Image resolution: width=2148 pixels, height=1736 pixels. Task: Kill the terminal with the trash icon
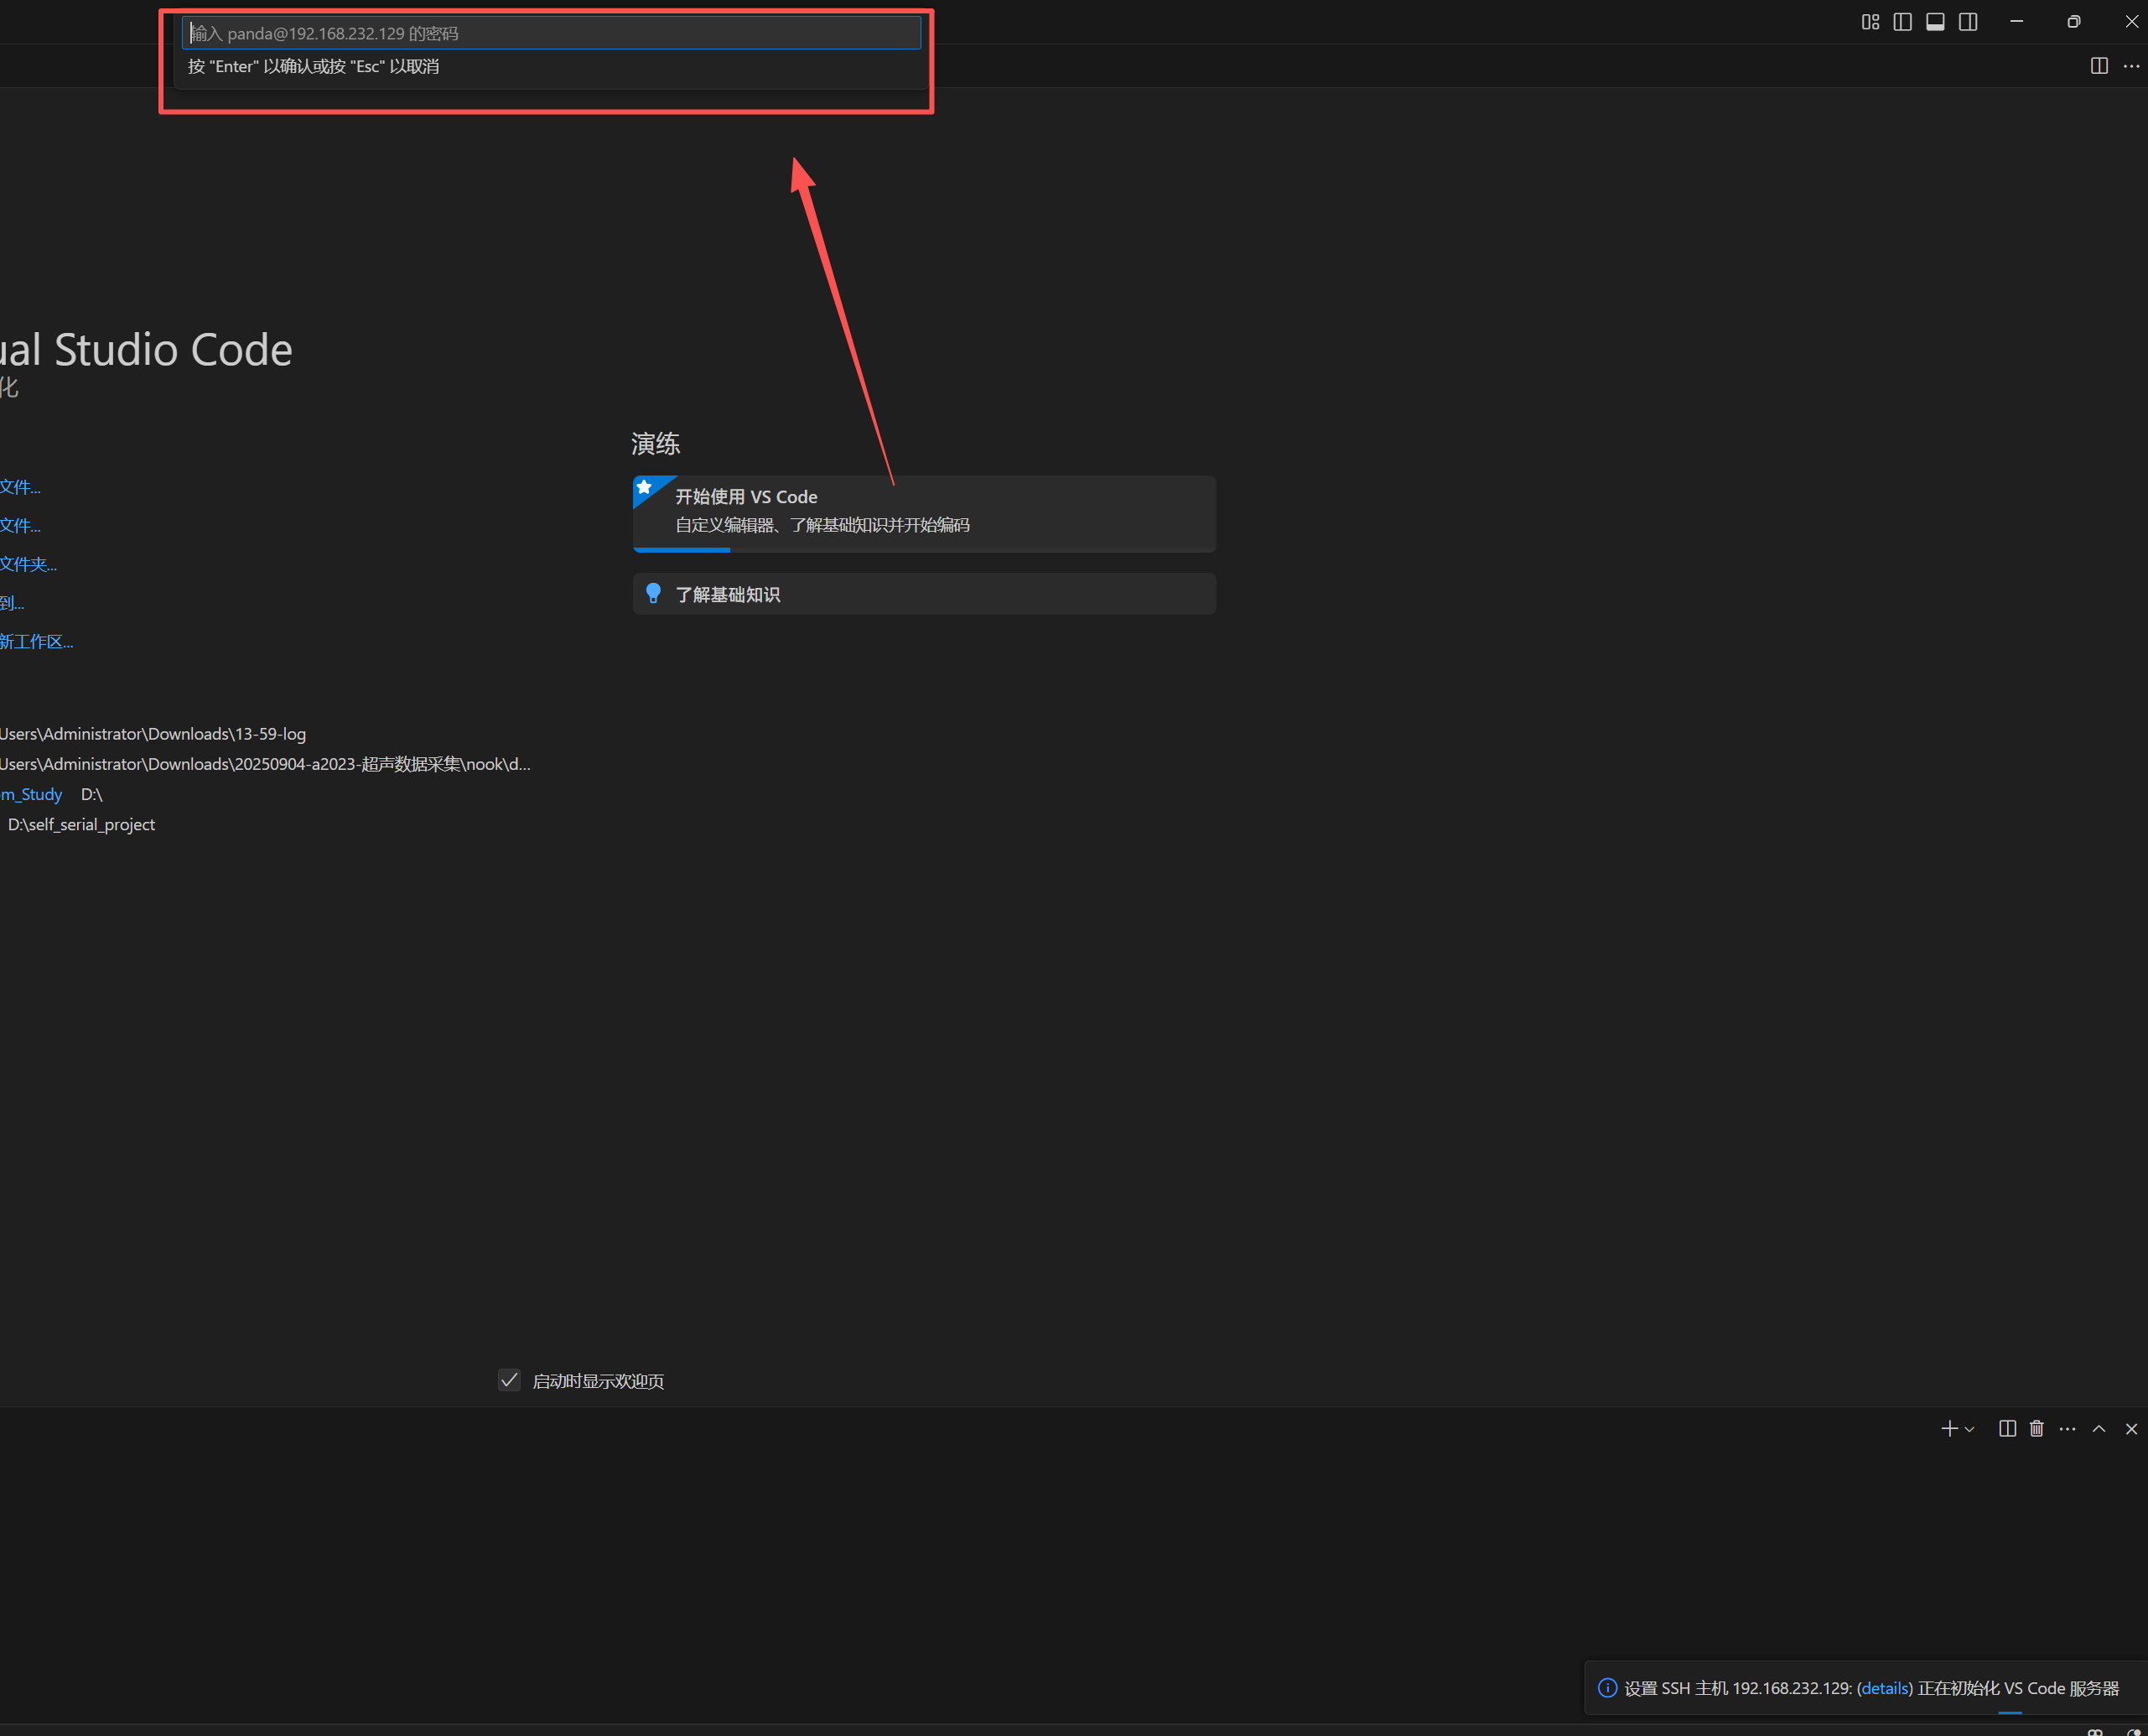pos(2036,1429)
